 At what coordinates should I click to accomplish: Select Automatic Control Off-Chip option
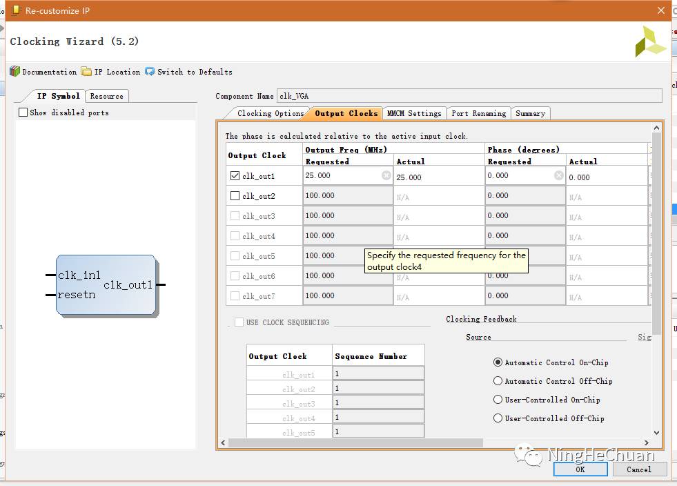click(498, 381)
